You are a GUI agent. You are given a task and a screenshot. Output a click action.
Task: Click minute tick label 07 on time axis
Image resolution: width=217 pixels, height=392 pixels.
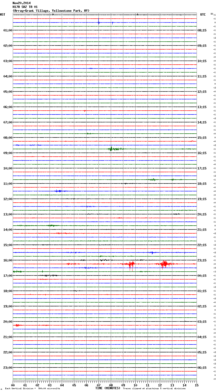[x=99, y=385]
